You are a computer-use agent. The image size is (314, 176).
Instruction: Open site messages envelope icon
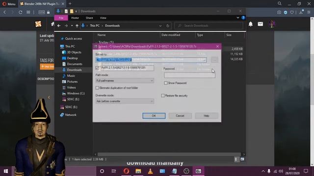(261, 24)
